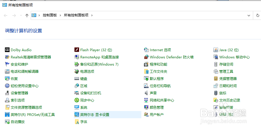Open the 设备管理器 icon
The width and height of the screenshot is (261, 130).
tap(7, 93)
